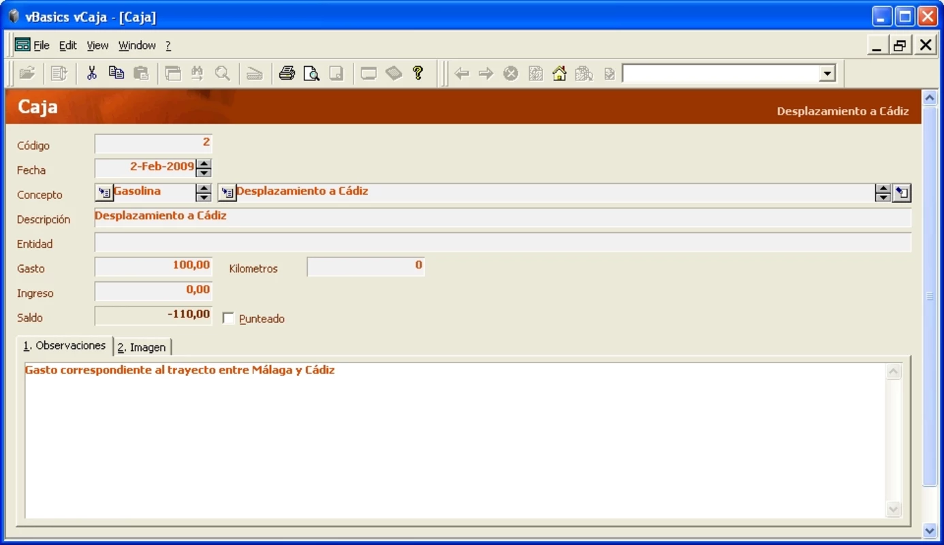The image size is (944, 545).
Task: Toggle the Punteado checkbox
Action: (228, 318)
